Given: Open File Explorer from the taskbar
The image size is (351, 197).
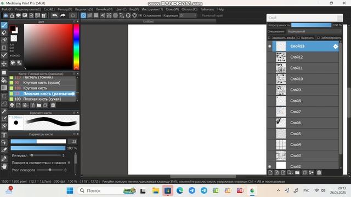Looking at the screenshot, I should [156, 190].
